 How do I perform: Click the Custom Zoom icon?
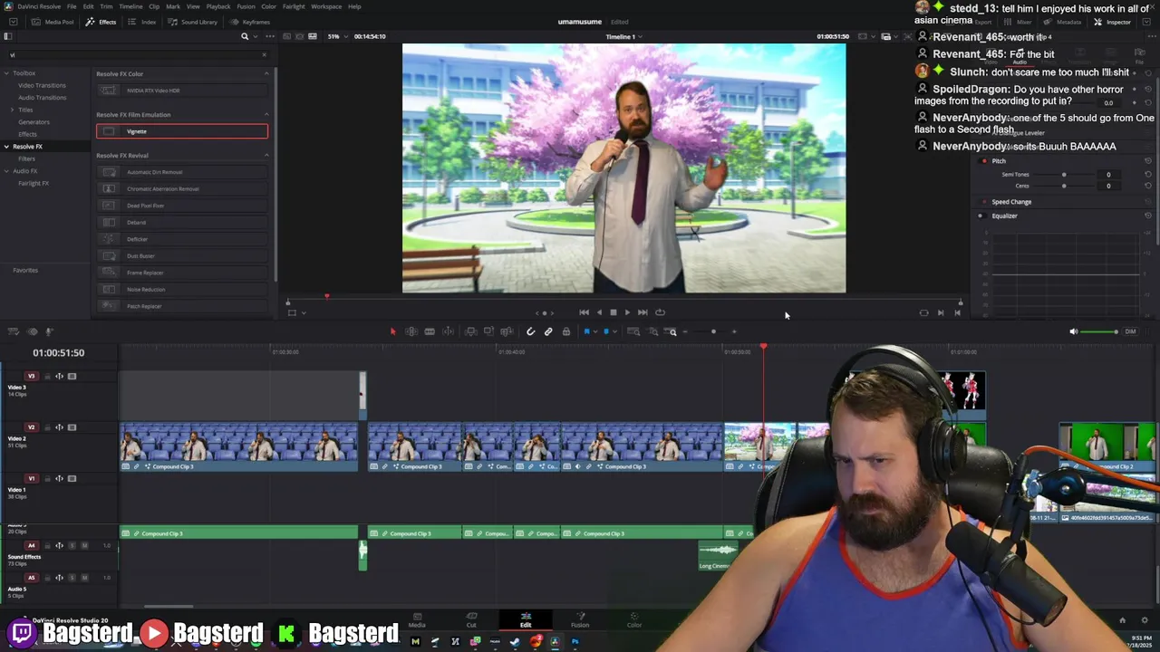click(x=670, y=331)
